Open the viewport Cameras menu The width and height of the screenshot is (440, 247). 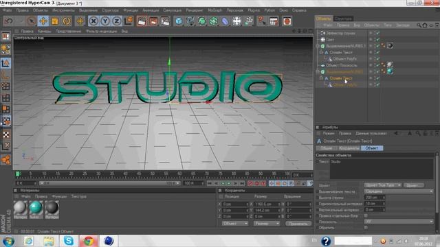point(44,32)
